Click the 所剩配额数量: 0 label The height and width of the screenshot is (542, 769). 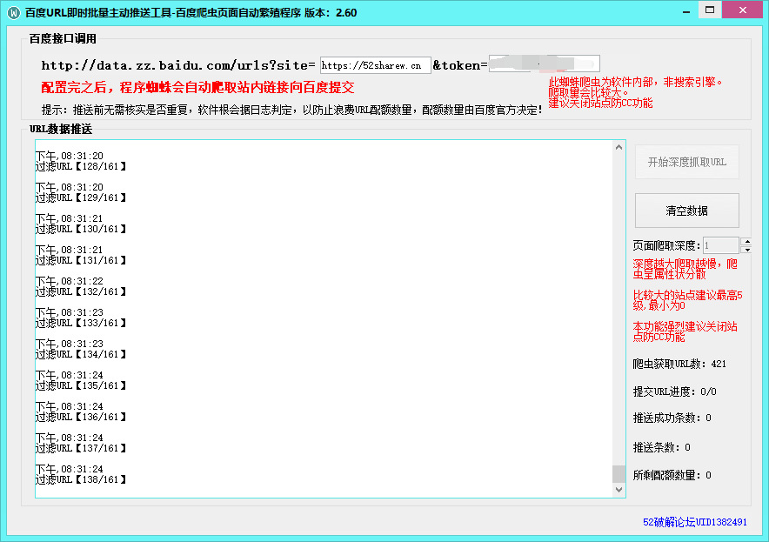[x=672, y=475]
